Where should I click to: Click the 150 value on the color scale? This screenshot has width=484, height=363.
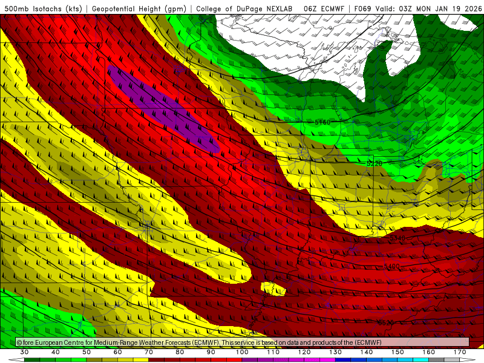(x=398, y=352)
